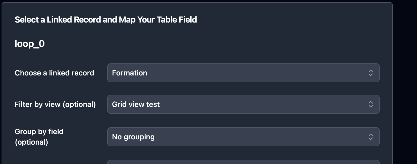Click the No grouping text in its field
417x164 pixels.
pyautogui.click(x=133, y=136)
